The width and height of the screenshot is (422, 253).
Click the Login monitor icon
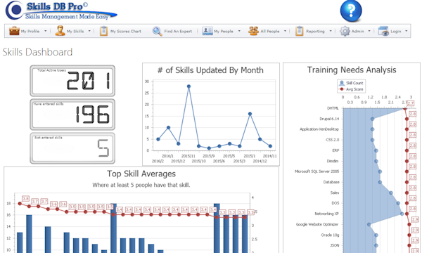[383, 31]
